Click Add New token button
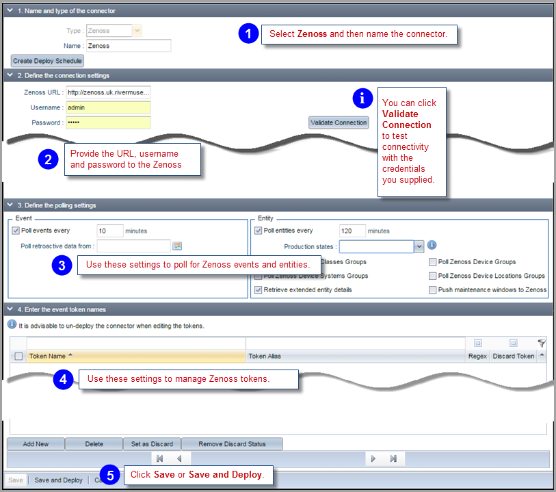556x492 pixels. [x=36, y=443]
